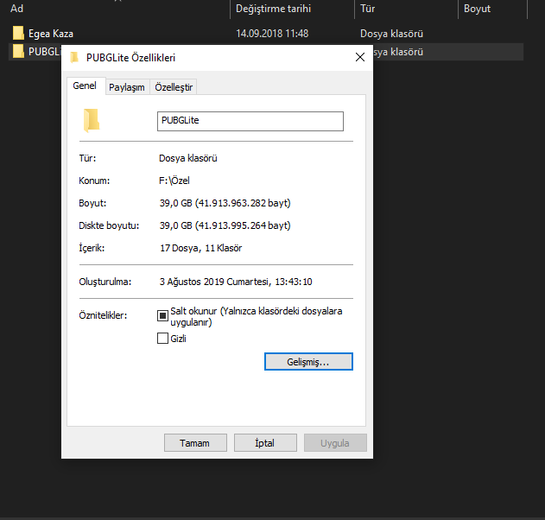Close the PUBGLite Özellikleri dialog
This screenshot has width=545, height=520.
(360, 57)
